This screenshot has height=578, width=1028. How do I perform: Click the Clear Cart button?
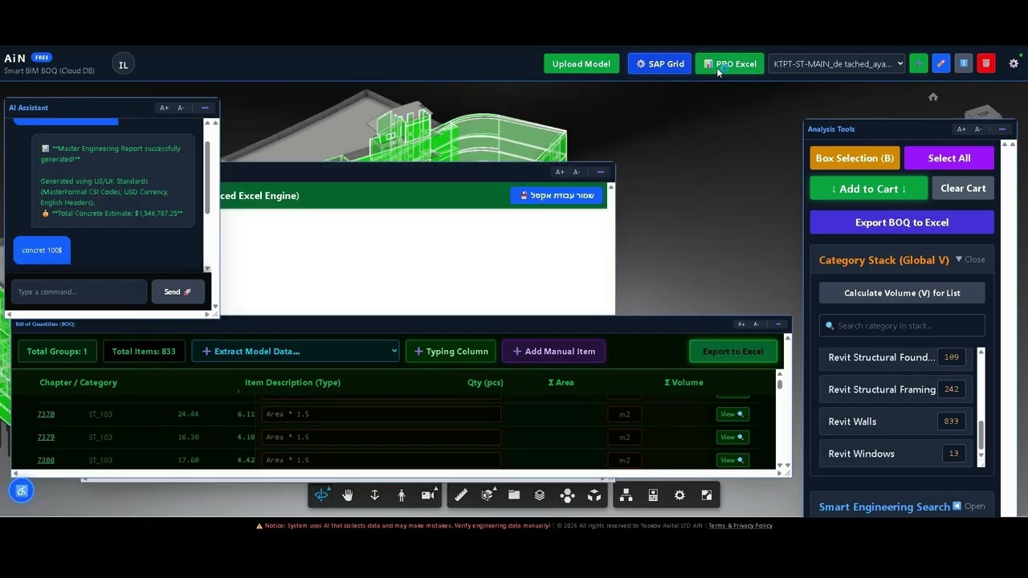click(x=963, y=189)
